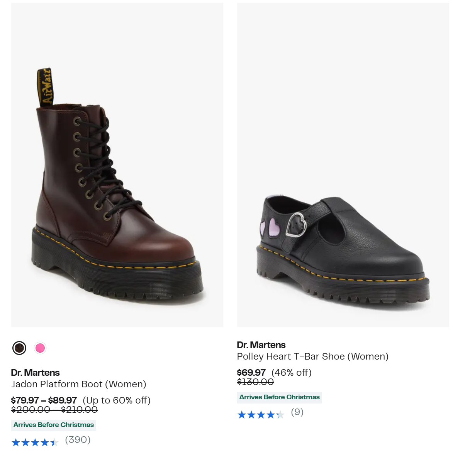Viewport: 453px width, 459px height.
Task: Click the (Up to 60% off) label
Action: pyautogui.click(x=117, y=400)
